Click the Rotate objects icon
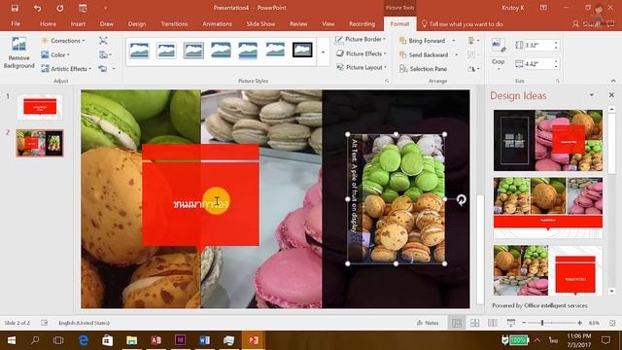 [x=473, y=69]
